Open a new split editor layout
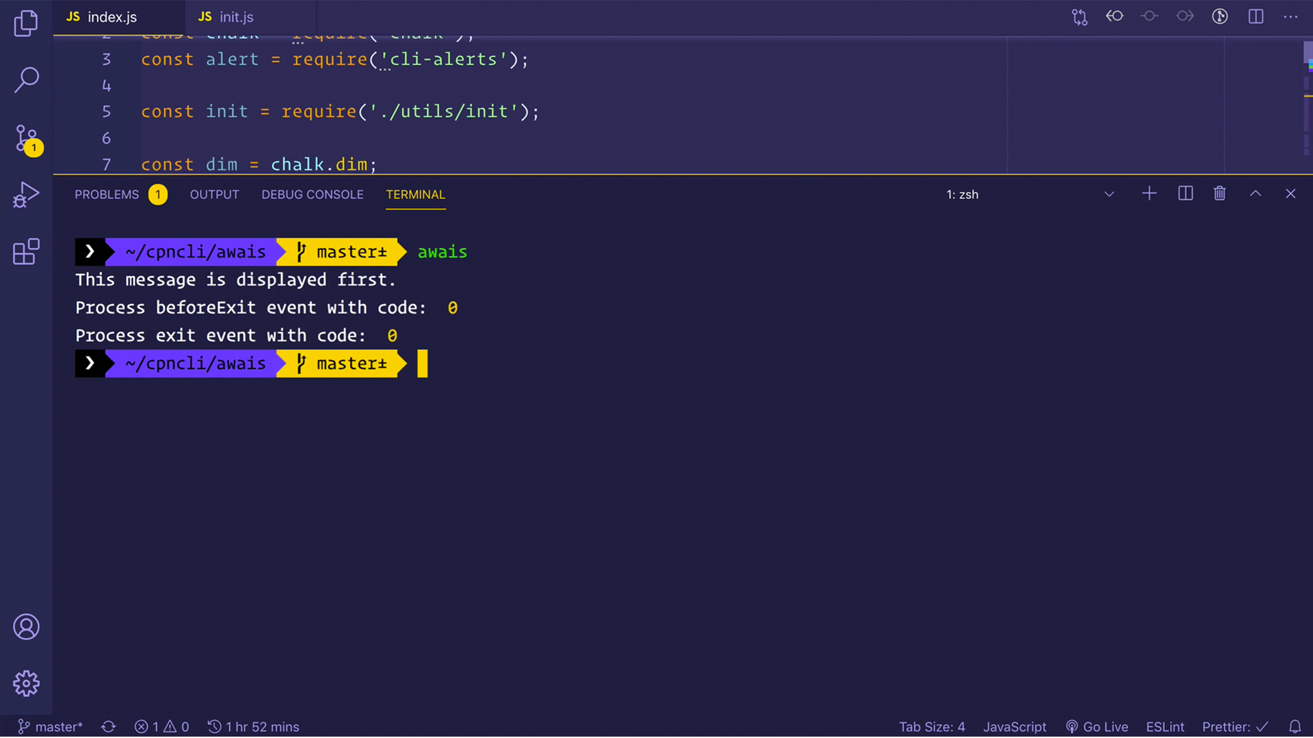The width and height of the screenshot is (1313, 738). tap(1256, 16)
